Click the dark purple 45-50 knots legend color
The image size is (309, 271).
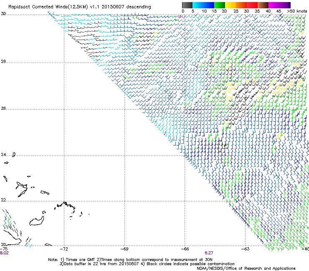(285, 5)
